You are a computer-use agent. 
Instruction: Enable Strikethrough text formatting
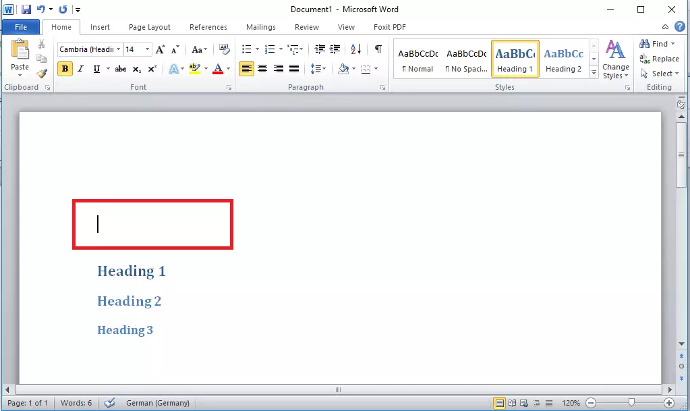(121, 69)
